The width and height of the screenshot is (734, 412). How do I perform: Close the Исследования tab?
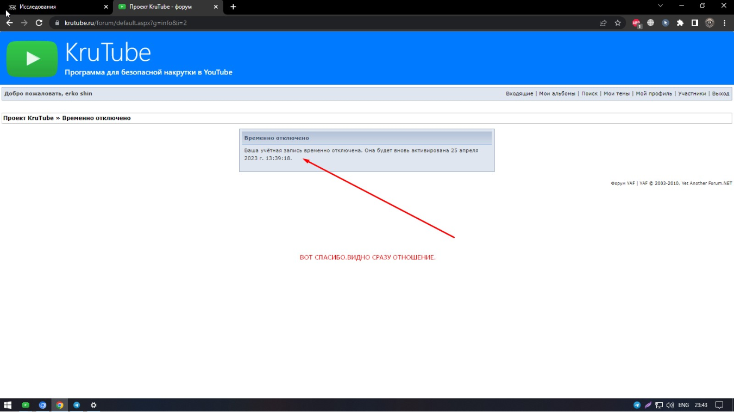pos(106,7)
